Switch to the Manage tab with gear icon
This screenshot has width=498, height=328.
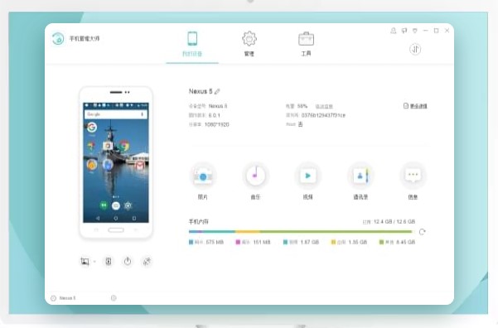pos(249,44)
